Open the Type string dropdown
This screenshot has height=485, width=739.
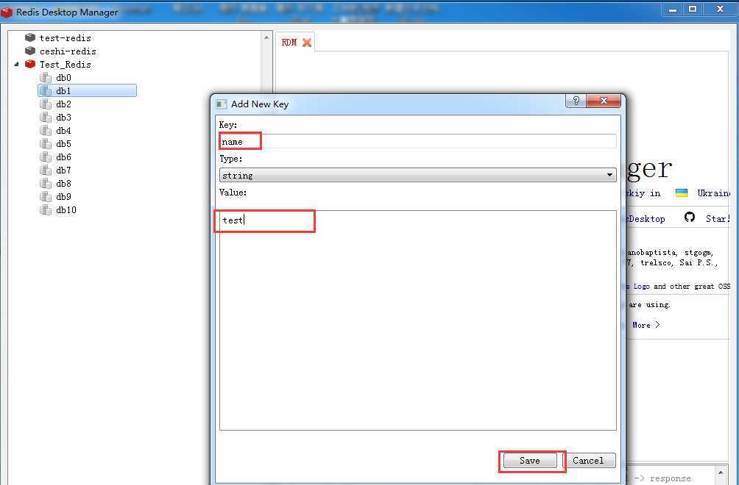[417, 175]
